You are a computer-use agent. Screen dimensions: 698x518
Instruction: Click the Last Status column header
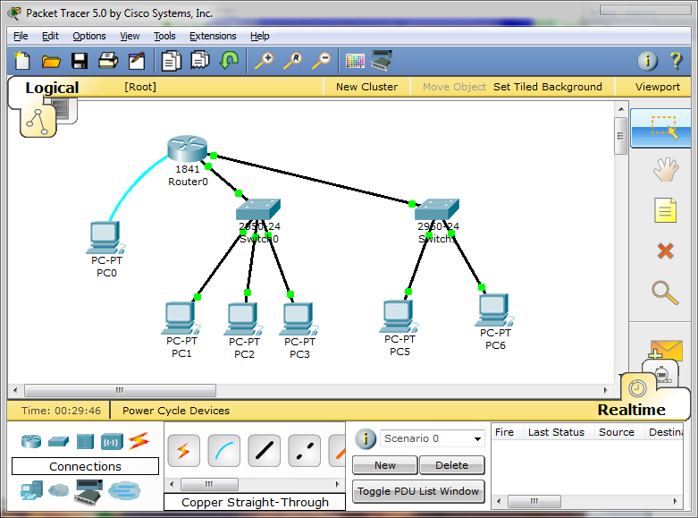pos(556,432)
